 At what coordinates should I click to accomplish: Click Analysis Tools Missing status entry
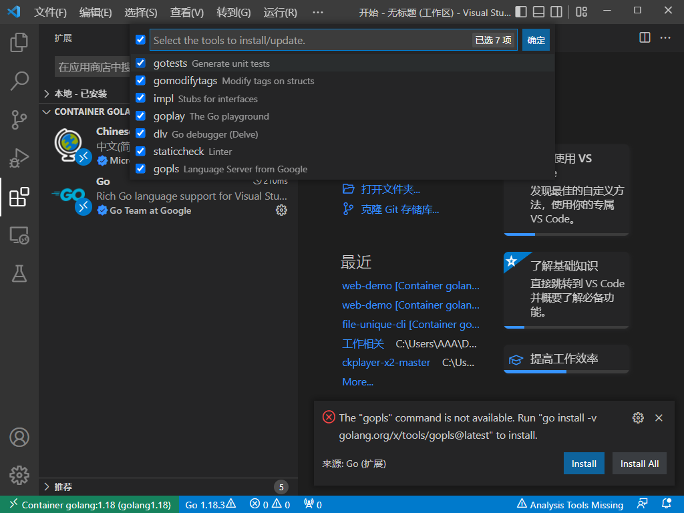[570, 505]
